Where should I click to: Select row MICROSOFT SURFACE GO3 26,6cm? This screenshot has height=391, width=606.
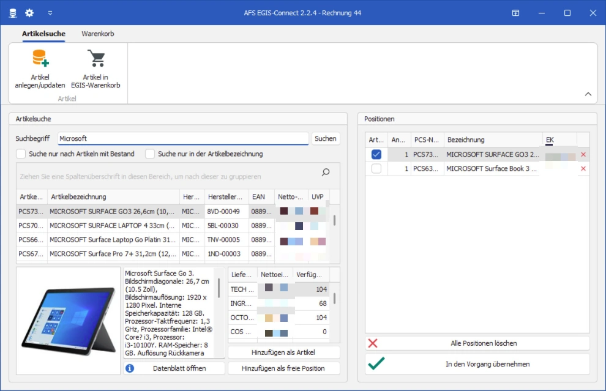[x=173, y=211]
